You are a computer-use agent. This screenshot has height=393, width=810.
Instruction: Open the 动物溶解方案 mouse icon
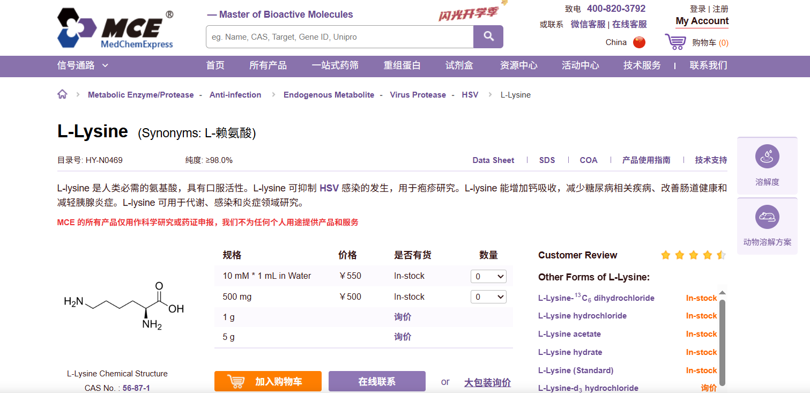coord(767,217)
